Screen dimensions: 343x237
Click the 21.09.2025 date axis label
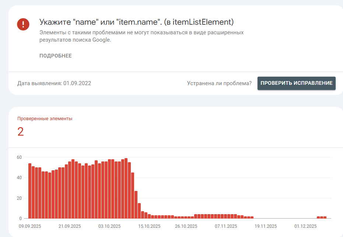click(x=70, y=226)
